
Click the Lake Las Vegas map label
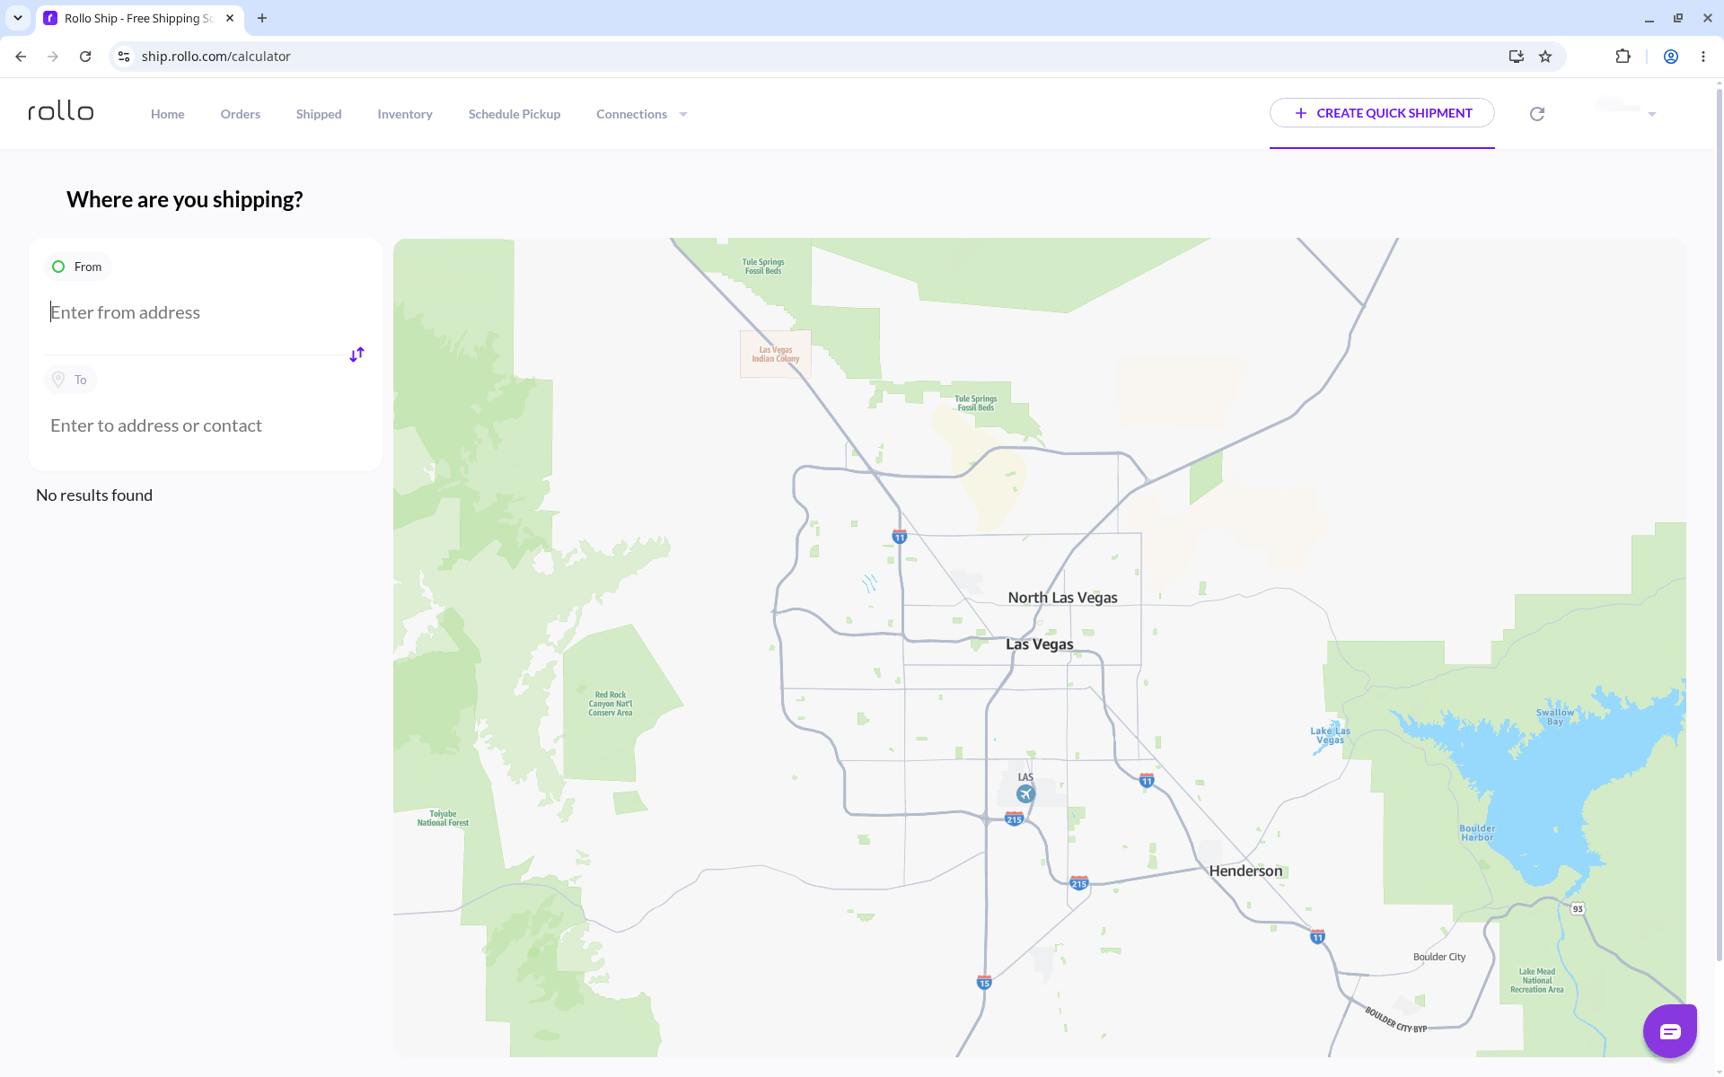[x=1330, y=736]
